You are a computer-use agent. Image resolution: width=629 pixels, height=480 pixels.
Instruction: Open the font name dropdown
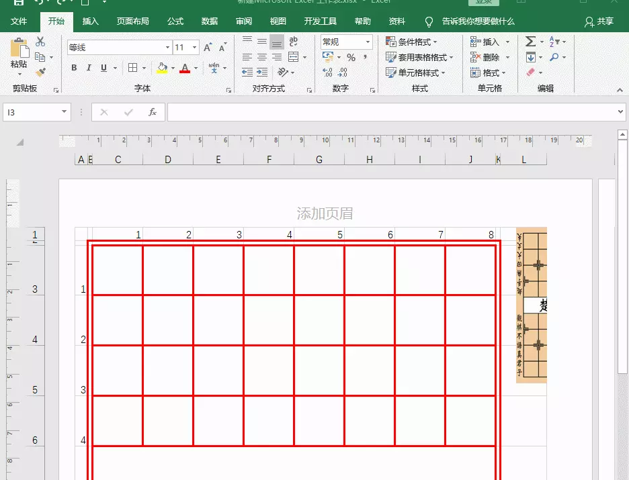tap(168, 46)
